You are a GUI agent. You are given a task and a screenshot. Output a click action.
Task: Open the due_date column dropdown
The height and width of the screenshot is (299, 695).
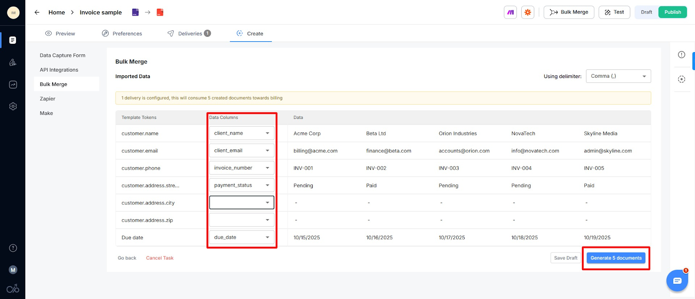point(242,237)
